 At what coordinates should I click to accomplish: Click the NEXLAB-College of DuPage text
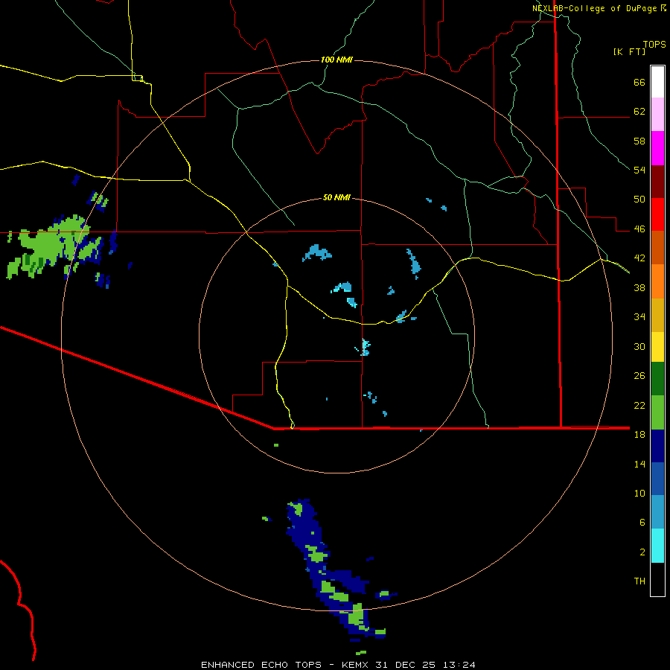[594, 8]
